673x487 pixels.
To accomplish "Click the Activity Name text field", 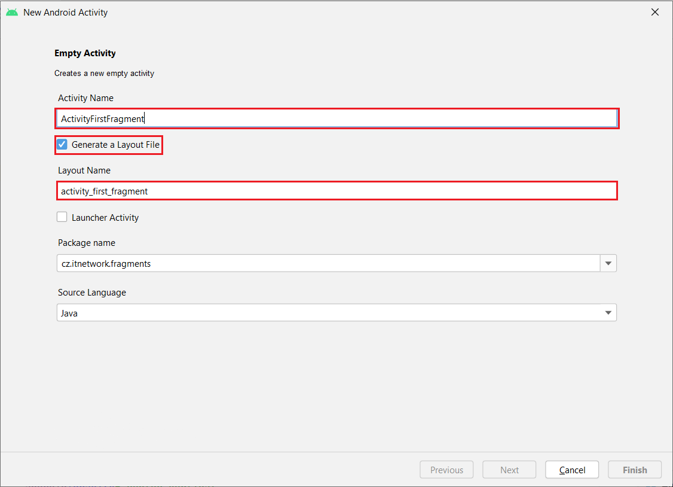I will point(336,118).
